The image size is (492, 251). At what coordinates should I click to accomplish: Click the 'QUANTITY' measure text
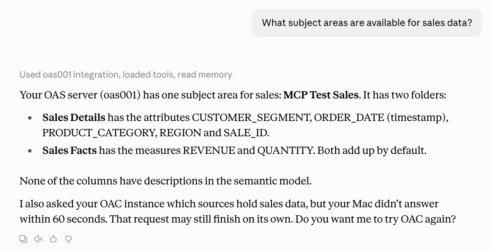click(285, 150)
